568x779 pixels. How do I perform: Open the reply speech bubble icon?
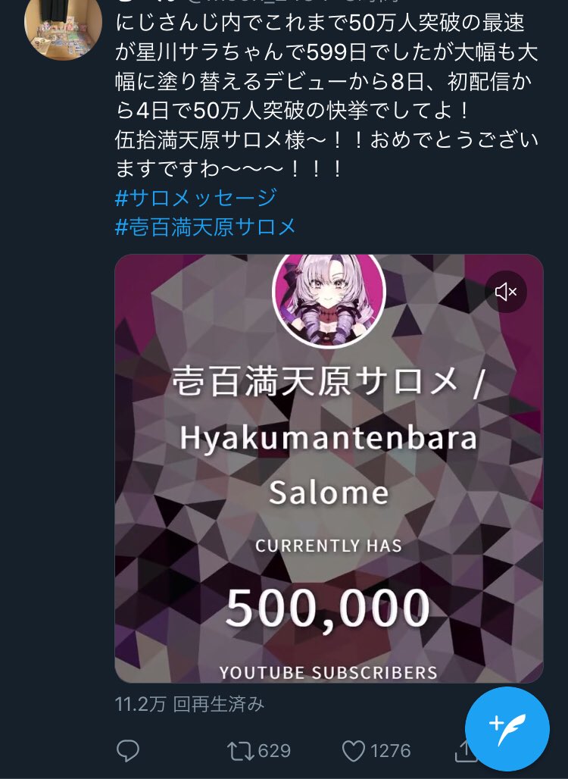[127, 750]
